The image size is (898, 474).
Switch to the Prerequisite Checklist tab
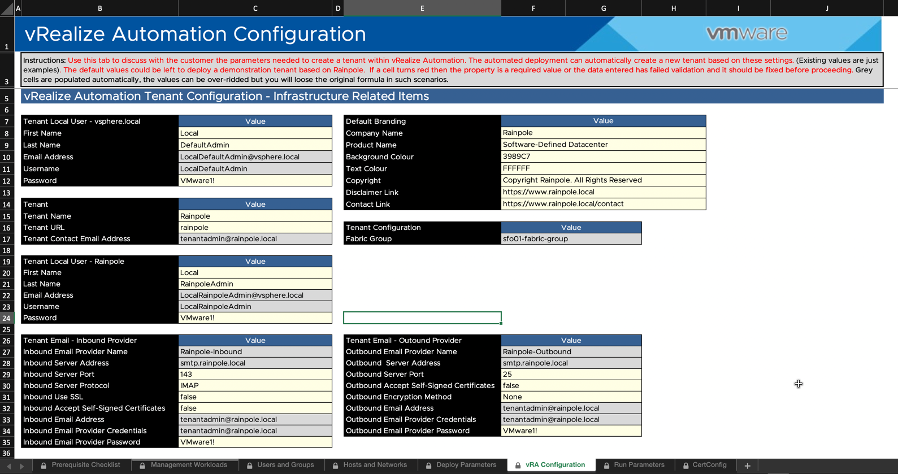85,465
